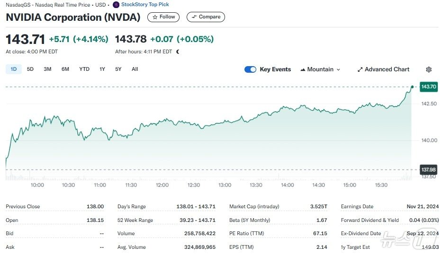The image size is (442, 255).
Task: Switch to the 5Y range tab
Action: pos(118,69)
